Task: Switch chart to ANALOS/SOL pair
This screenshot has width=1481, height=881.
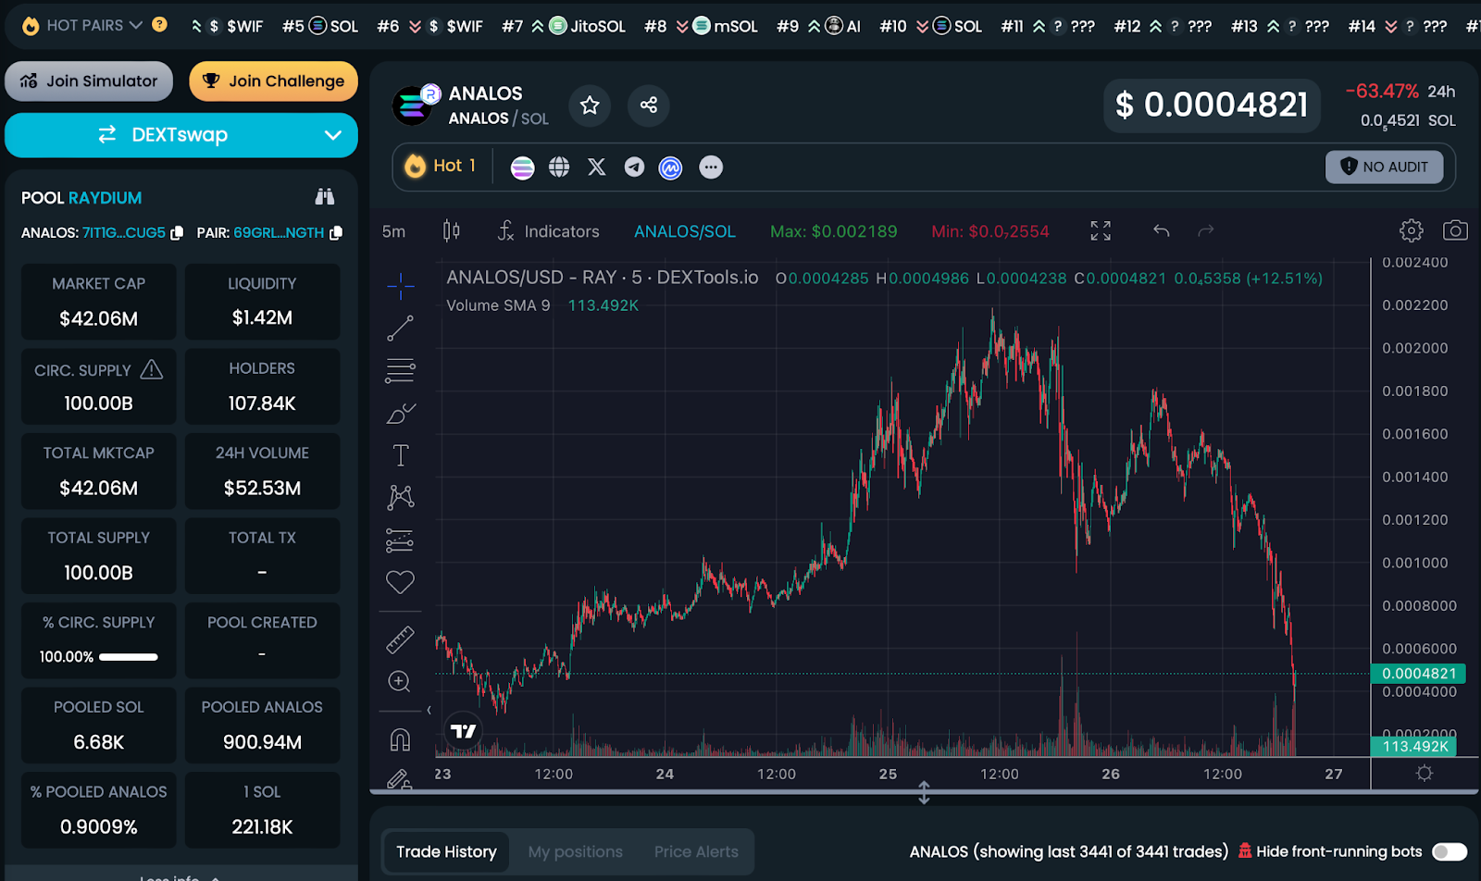Action: (x=685, y=231)
